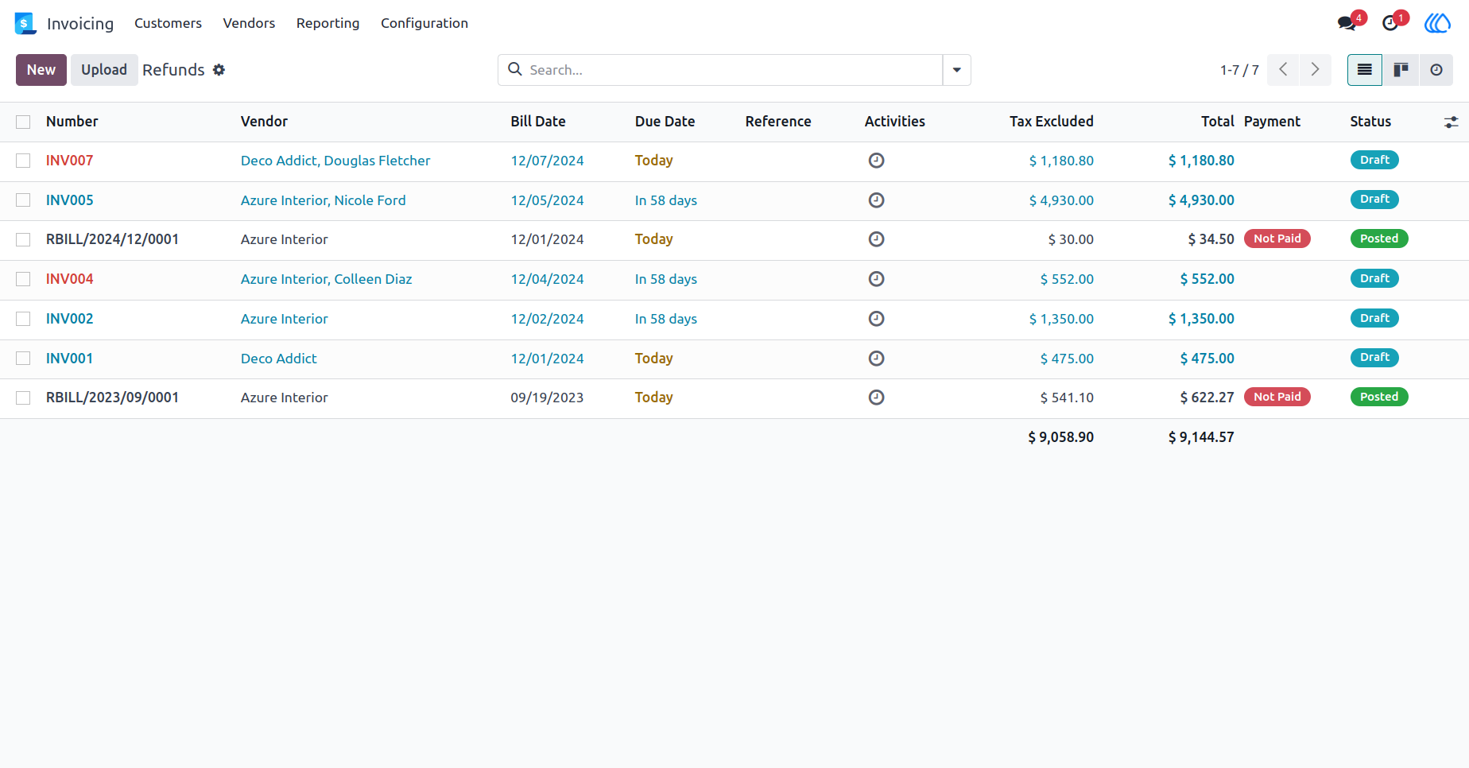Click the Upload button
1469x768 pixels.
pos(104,70)
